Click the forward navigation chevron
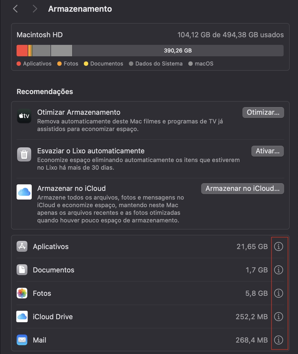 click(x=35, y=9)
